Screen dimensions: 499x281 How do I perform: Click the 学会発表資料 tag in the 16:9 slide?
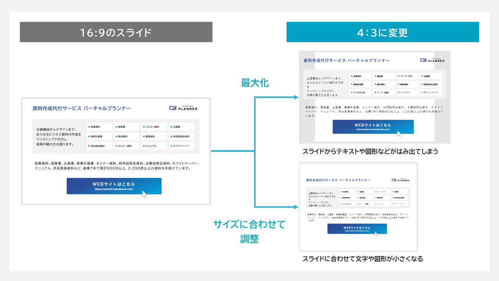click(x=99, y=146)
